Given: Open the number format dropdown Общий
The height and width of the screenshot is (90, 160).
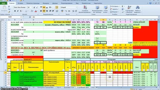Looking at the screenshot, I should [x=76, y=7].
